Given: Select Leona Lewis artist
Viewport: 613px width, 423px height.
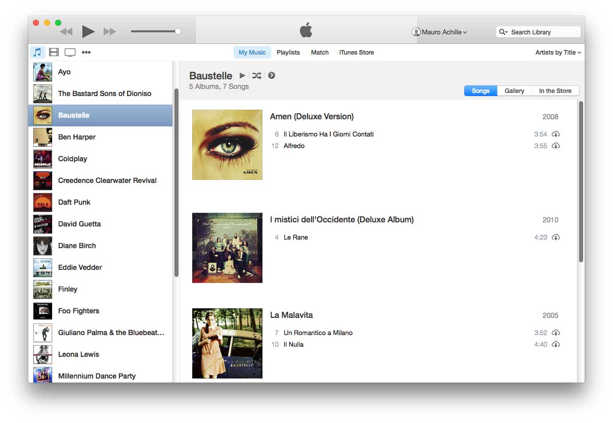Looking at the screenshot, I should pyautogui.click(x=100, y=354).
